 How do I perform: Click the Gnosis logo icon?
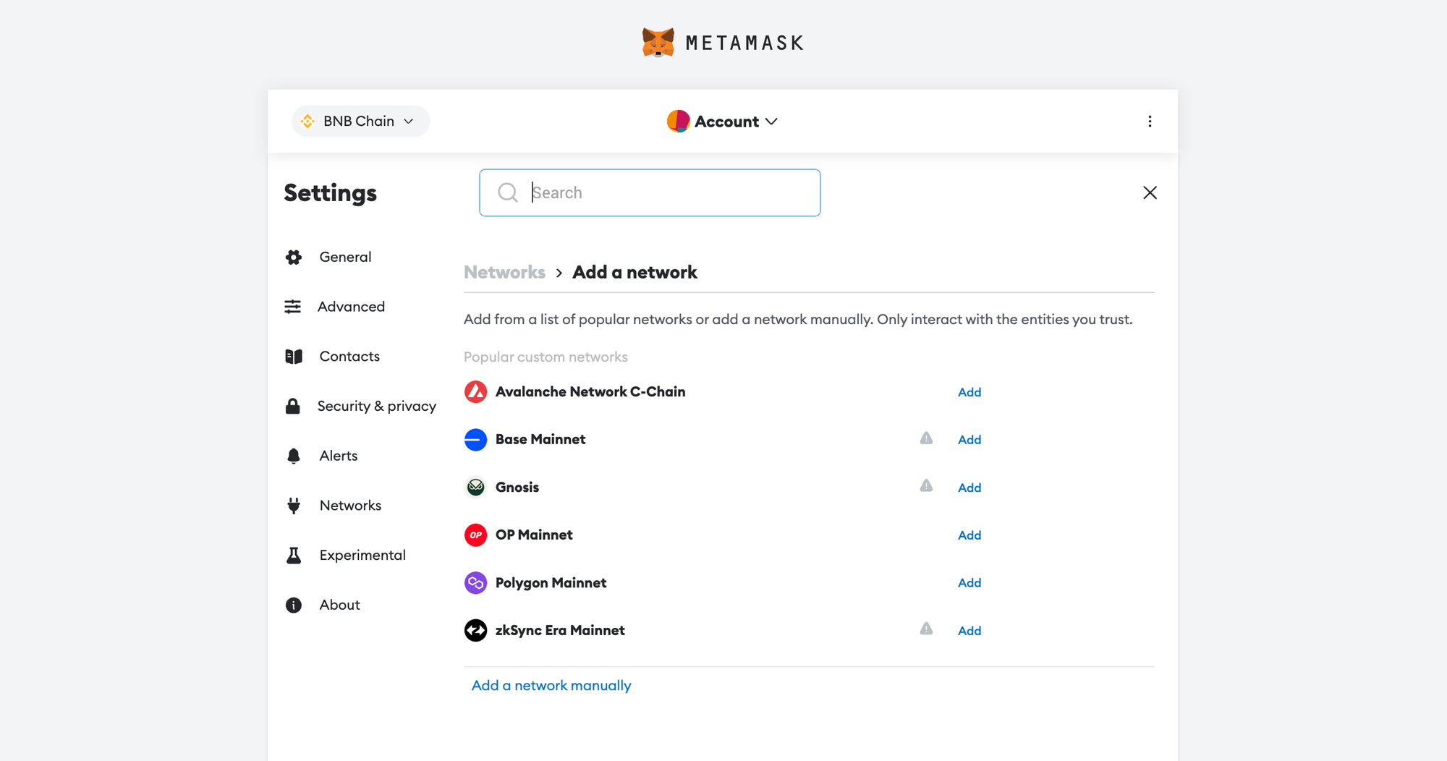click(x=475, y=488)
